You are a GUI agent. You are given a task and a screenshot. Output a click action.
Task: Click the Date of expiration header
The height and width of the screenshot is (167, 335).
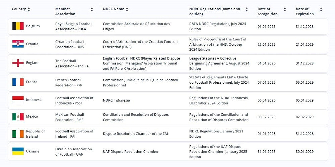point(305,11)
